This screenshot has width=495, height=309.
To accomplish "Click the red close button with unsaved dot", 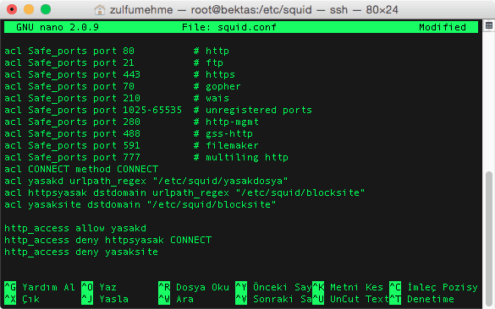I will pyautogui.click(x=12, y=9).
